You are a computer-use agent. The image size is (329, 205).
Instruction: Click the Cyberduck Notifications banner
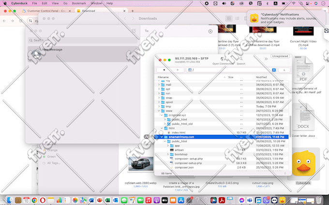[x=286, y=18]
